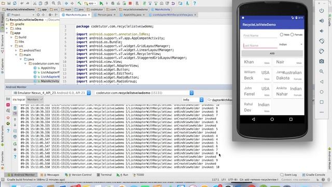Open the TODO tool window
The width and height of the screenshot is (332, 187).
tap(139, 175)
